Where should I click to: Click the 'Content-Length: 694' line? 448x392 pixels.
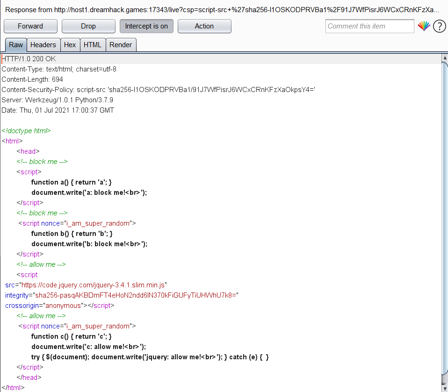(32, 79)
